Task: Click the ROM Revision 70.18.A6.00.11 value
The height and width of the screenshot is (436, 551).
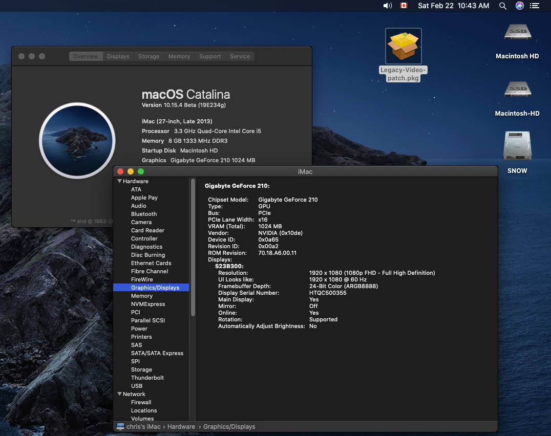Action: [x=277, y=253]
